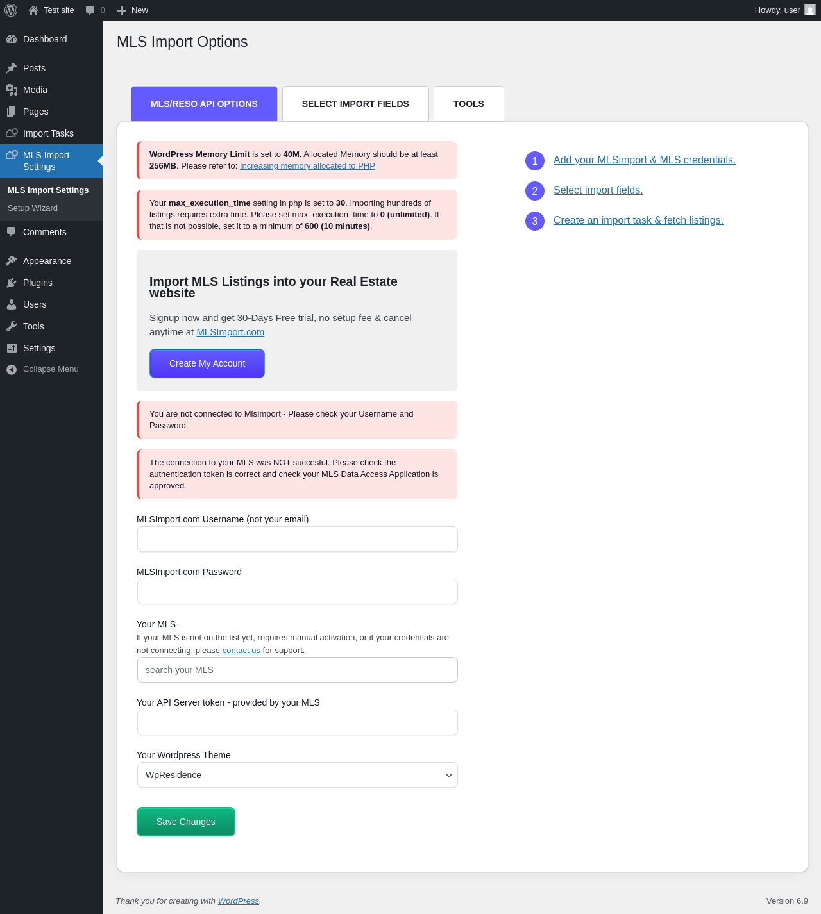This screenshot has height=914, width=821.
Task: Click the Import Tasks sidebar icon
Action: tap(12, 133)
